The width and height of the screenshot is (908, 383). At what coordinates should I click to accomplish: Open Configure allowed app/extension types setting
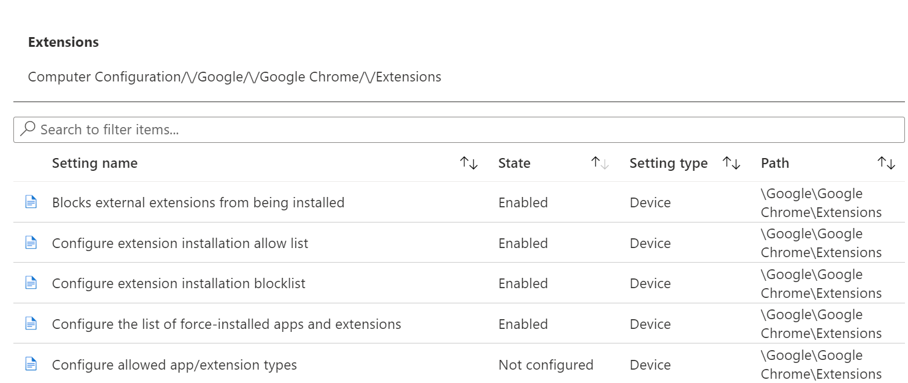174,365
